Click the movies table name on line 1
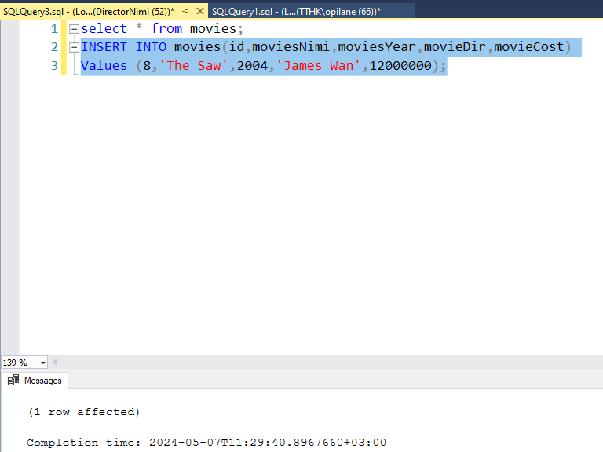 pos(213,29)
